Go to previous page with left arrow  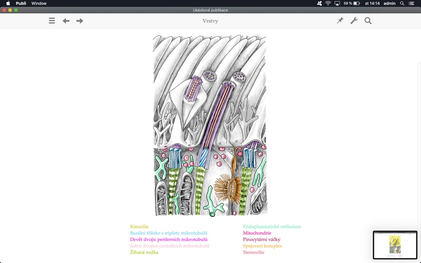[x=66, y=21]
